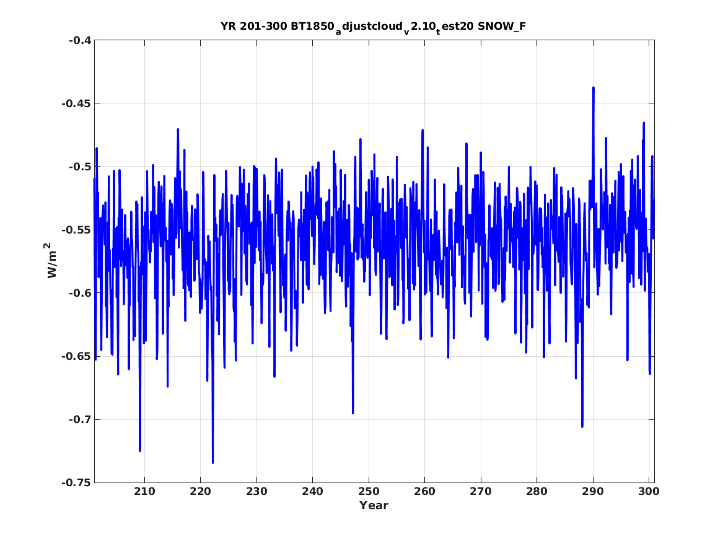Click the y-axis tick label -0.7

pos(80,419)
